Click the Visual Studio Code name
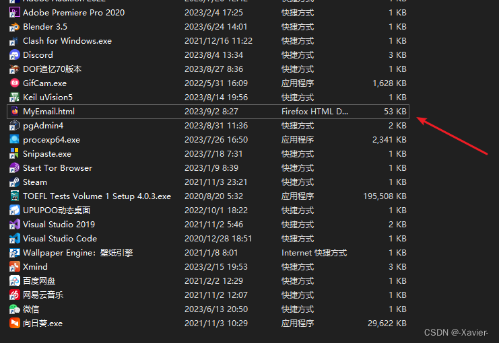The height and width of the screenshot is (343, 499). pyautogui.click(x=60, y=238)
